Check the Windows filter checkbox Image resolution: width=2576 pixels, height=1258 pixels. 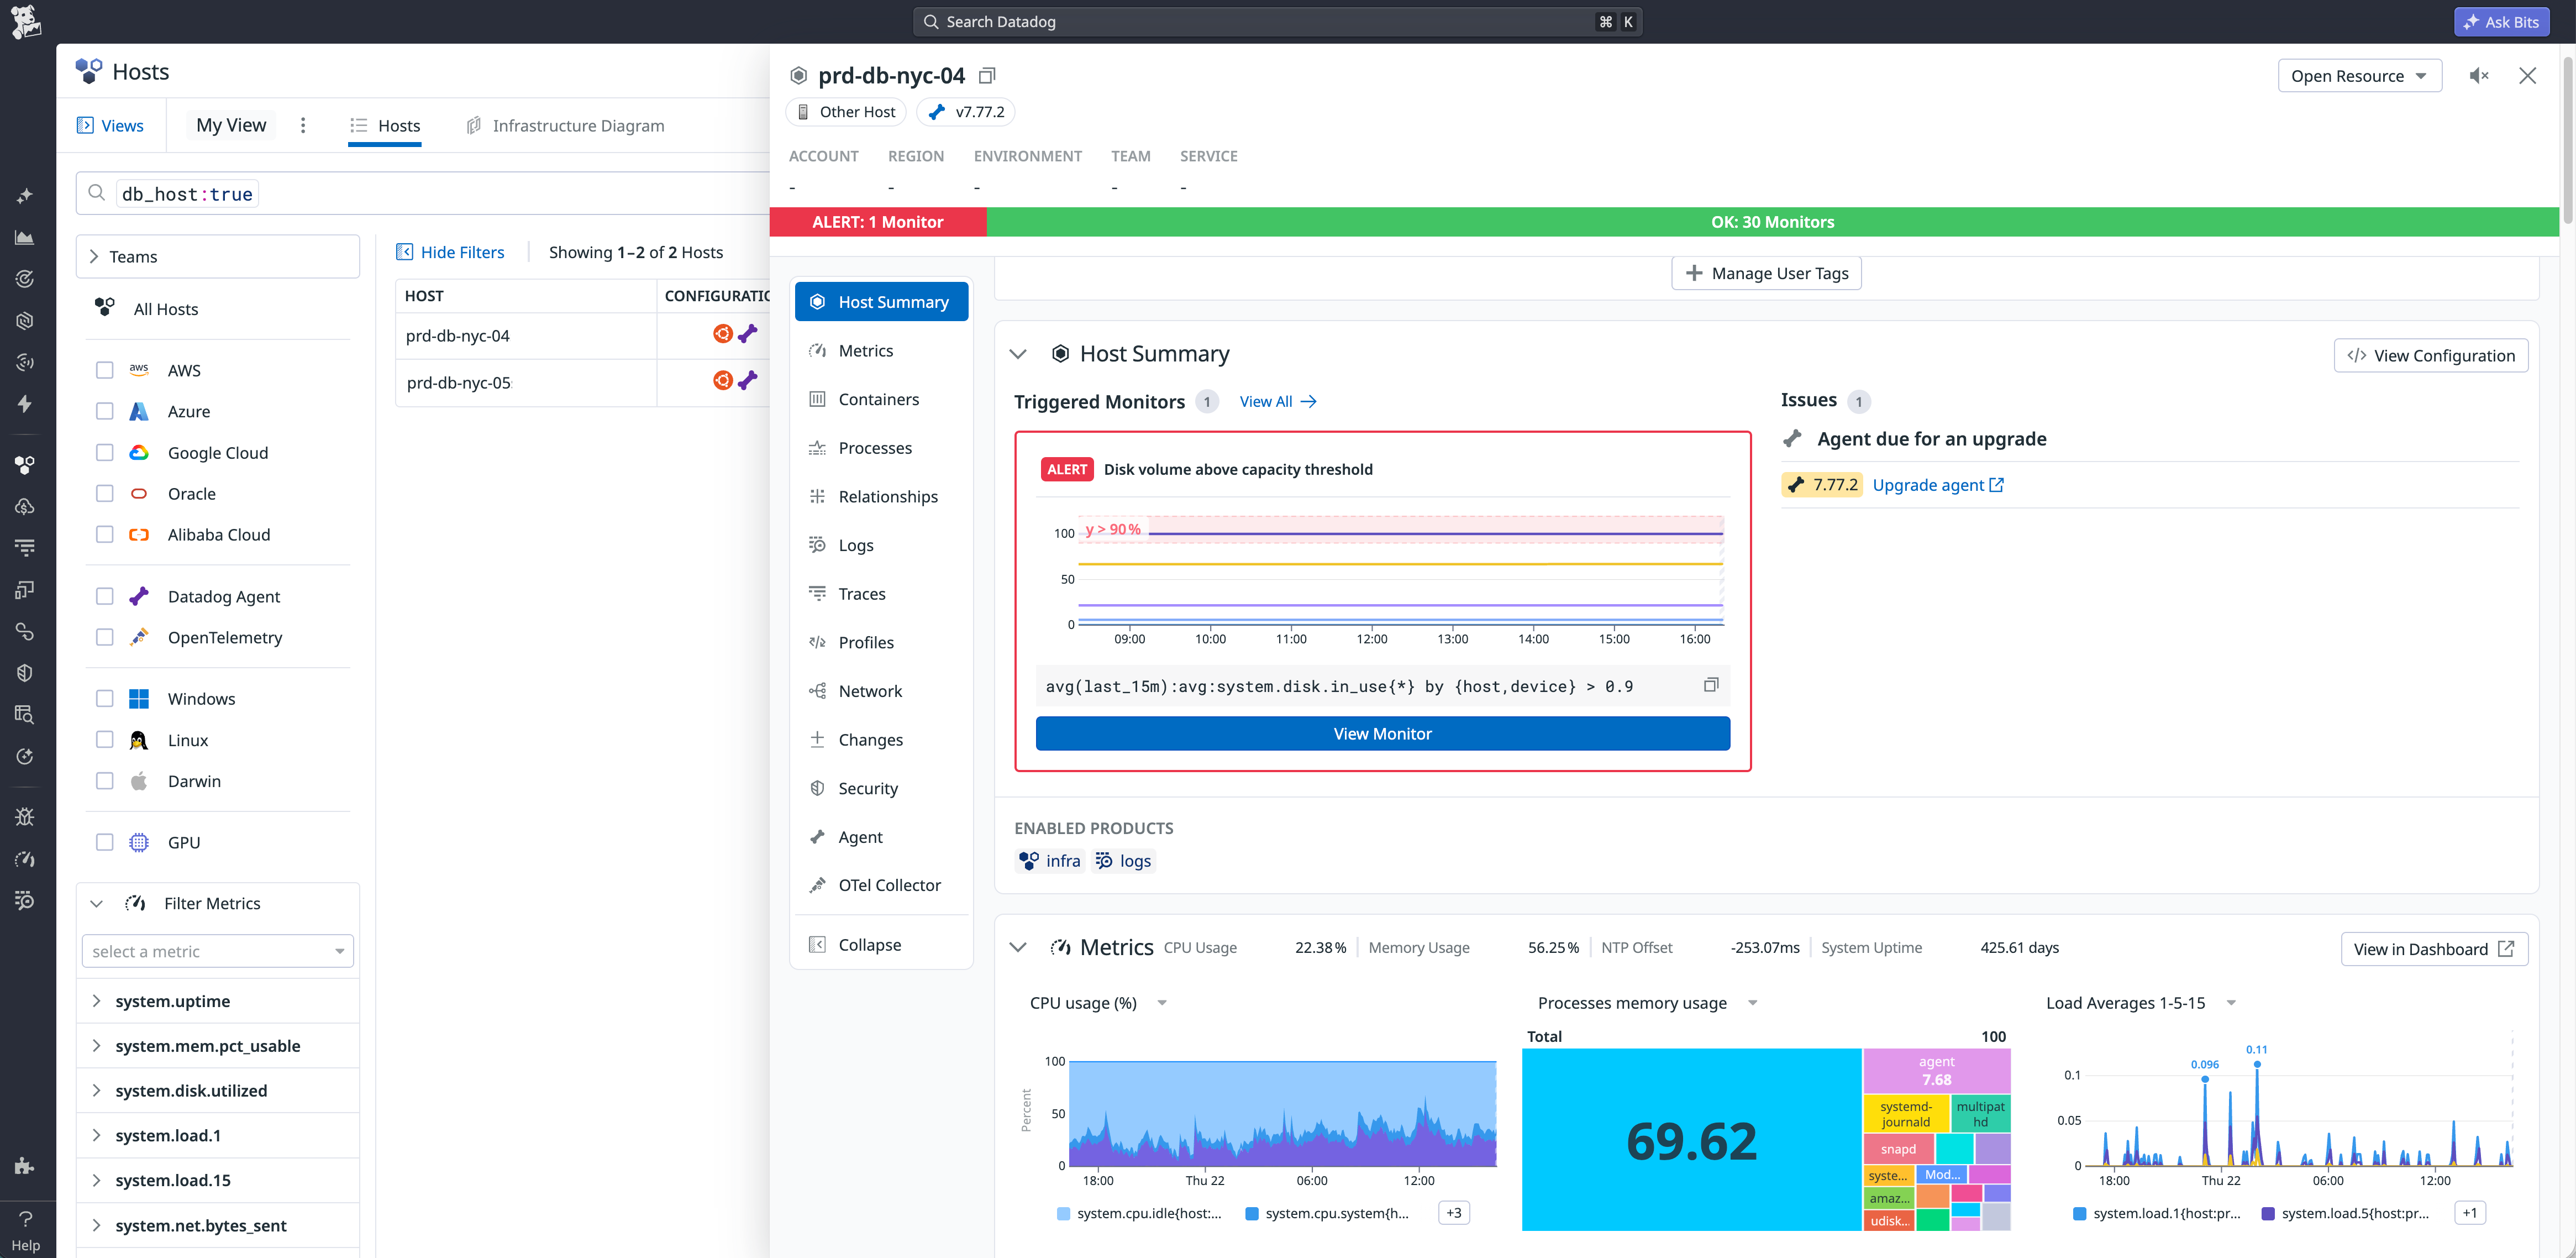click(105, 698)
